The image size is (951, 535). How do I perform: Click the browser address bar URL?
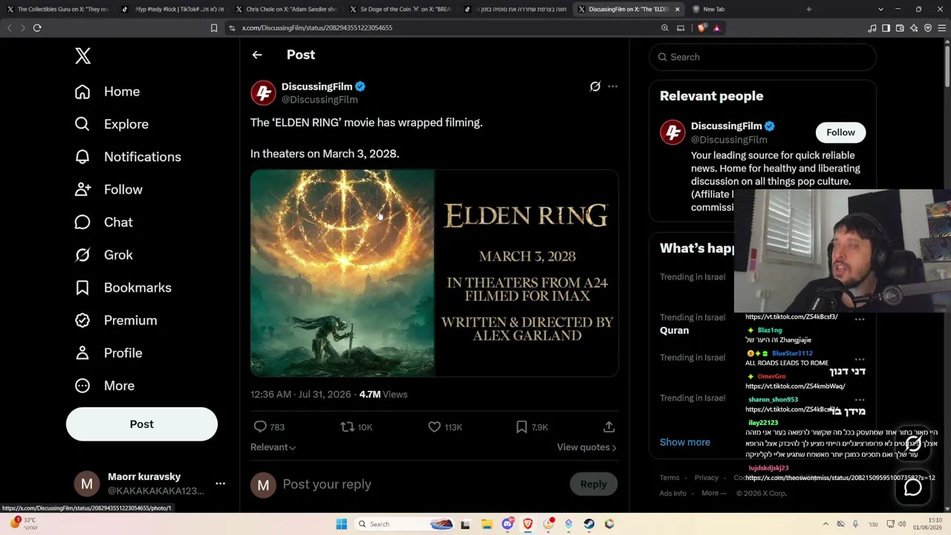pos(317,28)
